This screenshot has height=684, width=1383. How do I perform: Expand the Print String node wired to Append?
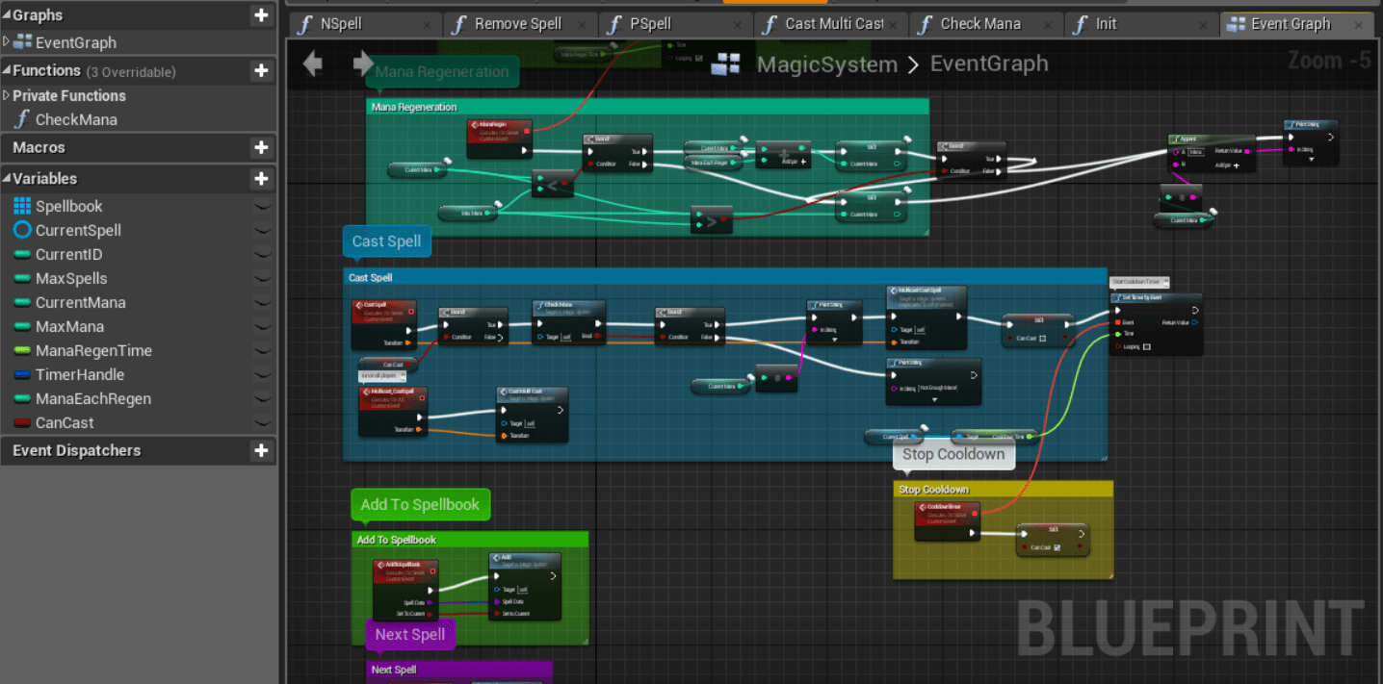click(x=1311, y=161)
